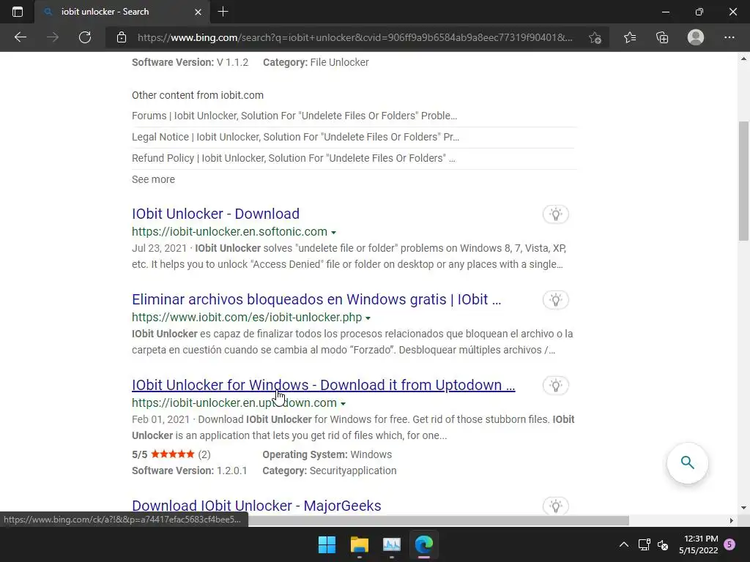750x562 pixels.
Task: Open the notification count badge
Action: [x=729, y=544]
